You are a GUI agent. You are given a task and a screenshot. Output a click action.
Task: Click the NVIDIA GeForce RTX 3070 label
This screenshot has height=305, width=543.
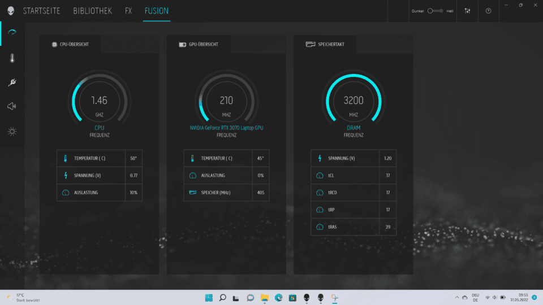226,128
